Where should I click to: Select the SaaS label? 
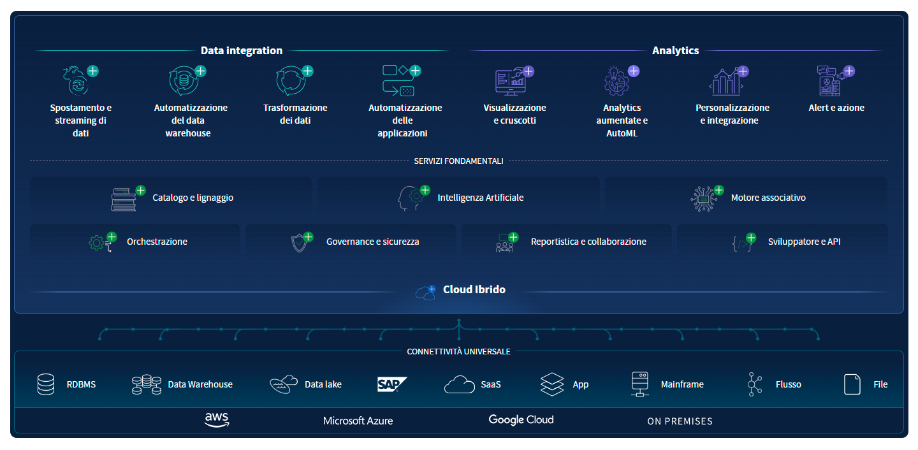(x=491, y=384)
